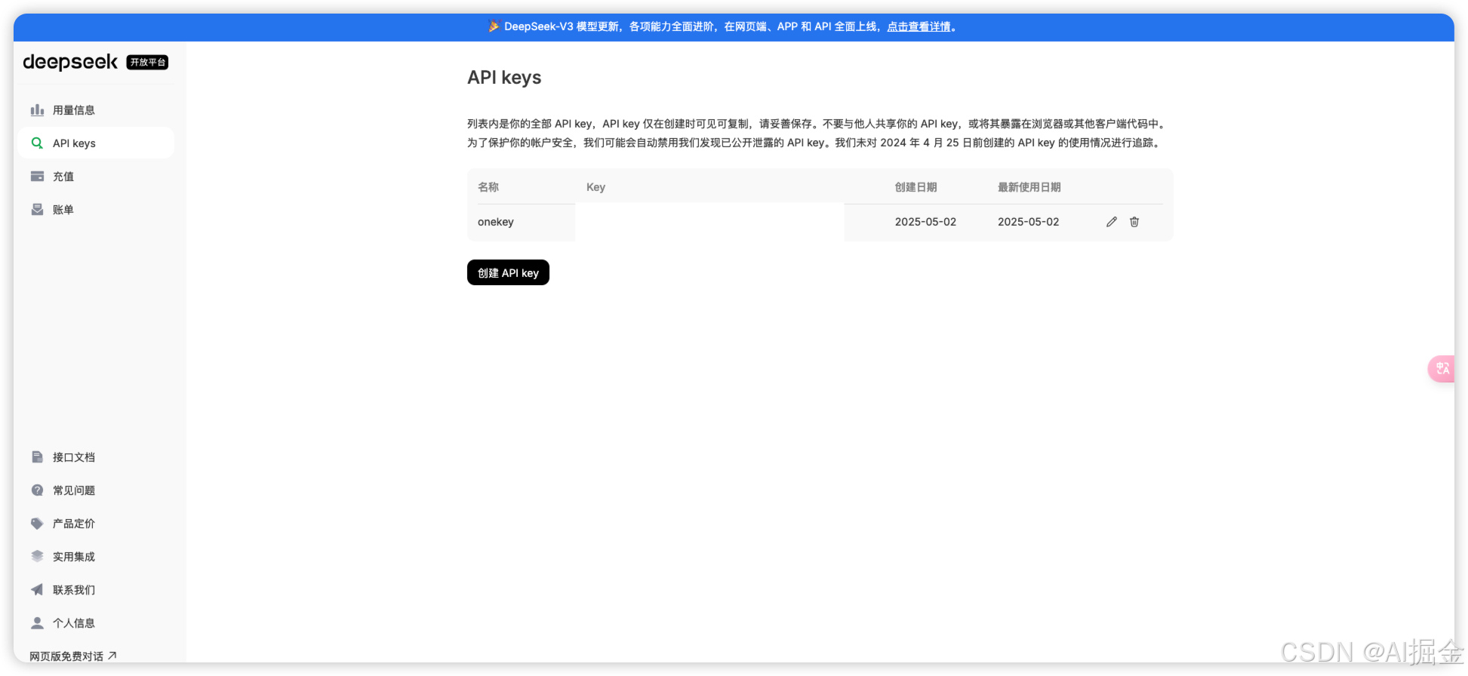Click 点击查看详情 in the top banner
This screenshot has height=676, width=1468.
[x=919, y=27]
